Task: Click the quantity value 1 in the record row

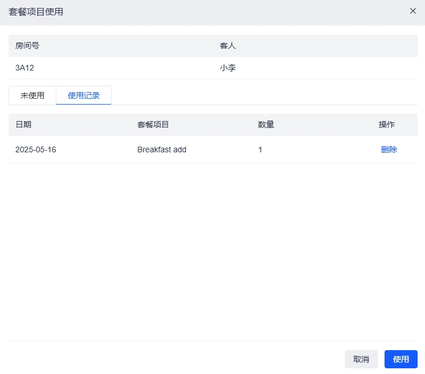Action: coord(260,150)
